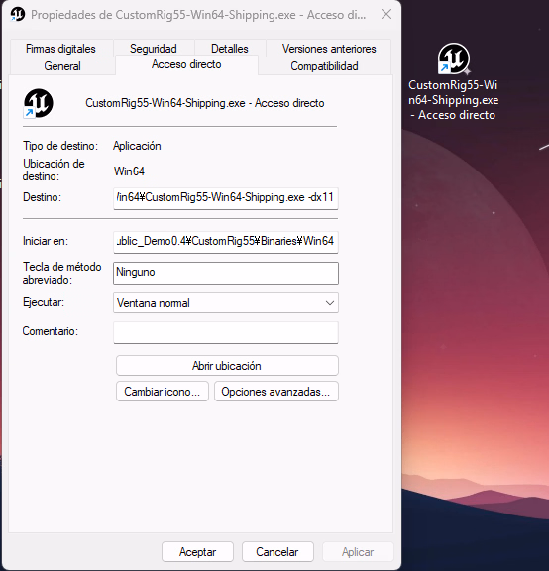The height and width of the screenshot is (571, 549).
Task: Switch to the Firmas digitales tab
Action: coord(60,49)
